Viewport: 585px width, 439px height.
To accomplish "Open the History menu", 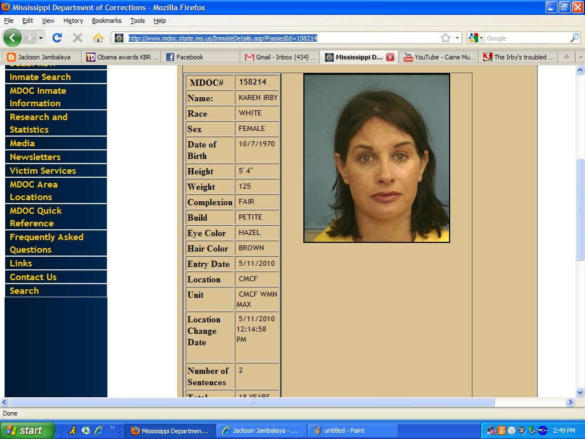I will pyautogui.click(x=73, y=21).
